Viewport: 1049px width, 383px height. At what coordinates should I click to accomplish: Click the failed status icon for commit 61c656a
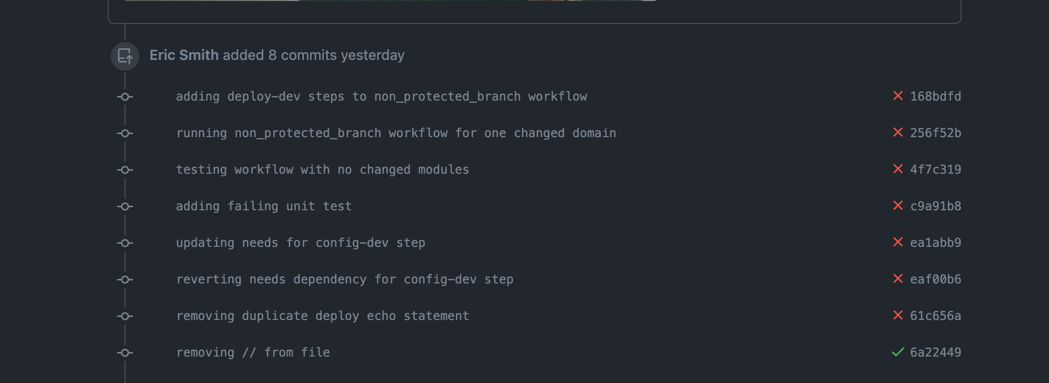coord(899,315)
